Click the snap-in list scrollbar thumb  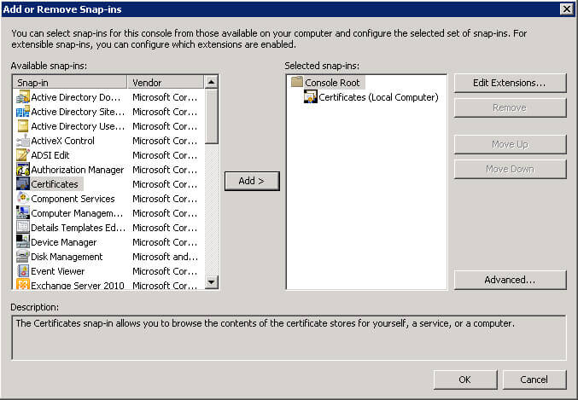pos(211,116)
